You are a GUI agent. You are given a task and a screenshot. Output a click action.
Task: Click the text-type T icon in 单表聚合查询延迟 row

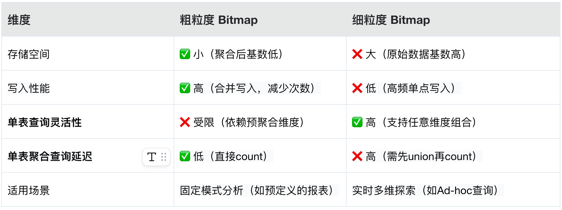pyautogui.click(x=152, y=157)
